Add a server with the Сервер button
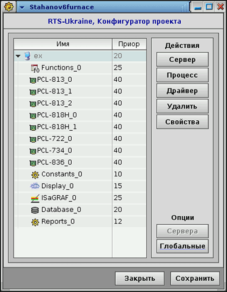The width and height of the screenshot is (227, 292). pos(183,59)
